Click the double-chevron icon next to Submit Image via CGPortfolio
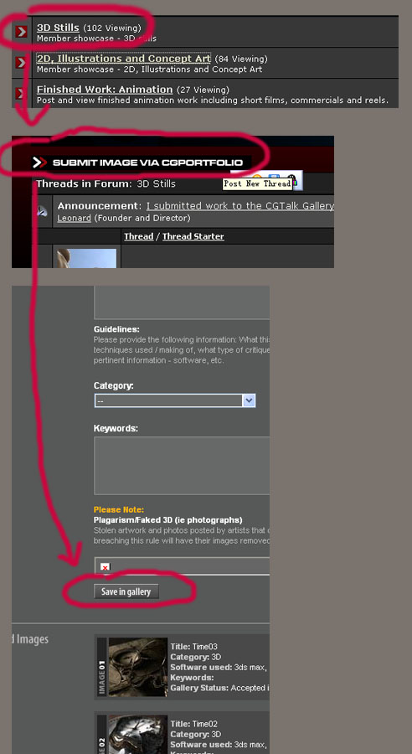The width and height of the screenshot is (412, 754). point(39,163)
